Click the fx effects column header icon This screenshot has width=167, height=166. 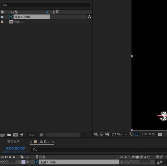[x=133, y=157]
